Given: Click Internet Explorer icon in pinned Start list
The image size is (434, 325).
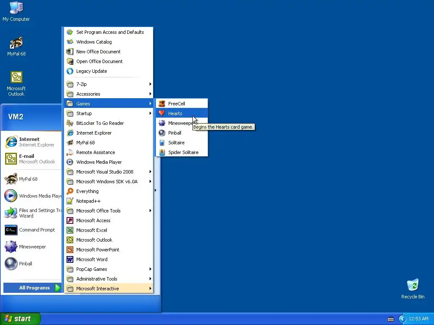Looking at the screenshot, I should pyautogui.click(x=11, y=142).
